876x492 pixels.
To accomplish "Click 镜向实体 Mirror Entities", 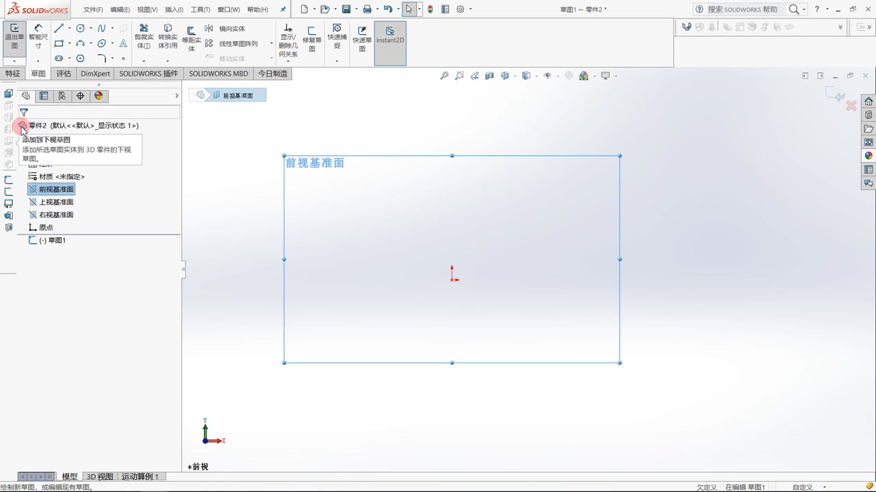I will pos(225,29).
